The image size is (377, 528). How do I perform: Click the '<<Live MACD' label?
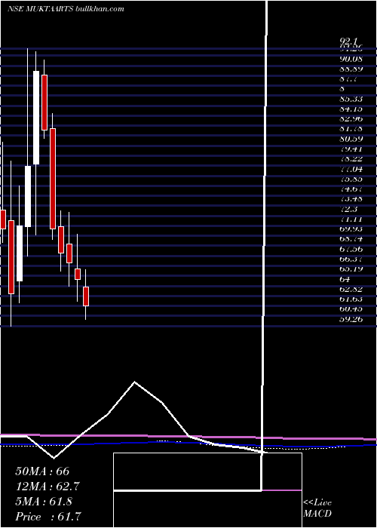tap(317, 508)
